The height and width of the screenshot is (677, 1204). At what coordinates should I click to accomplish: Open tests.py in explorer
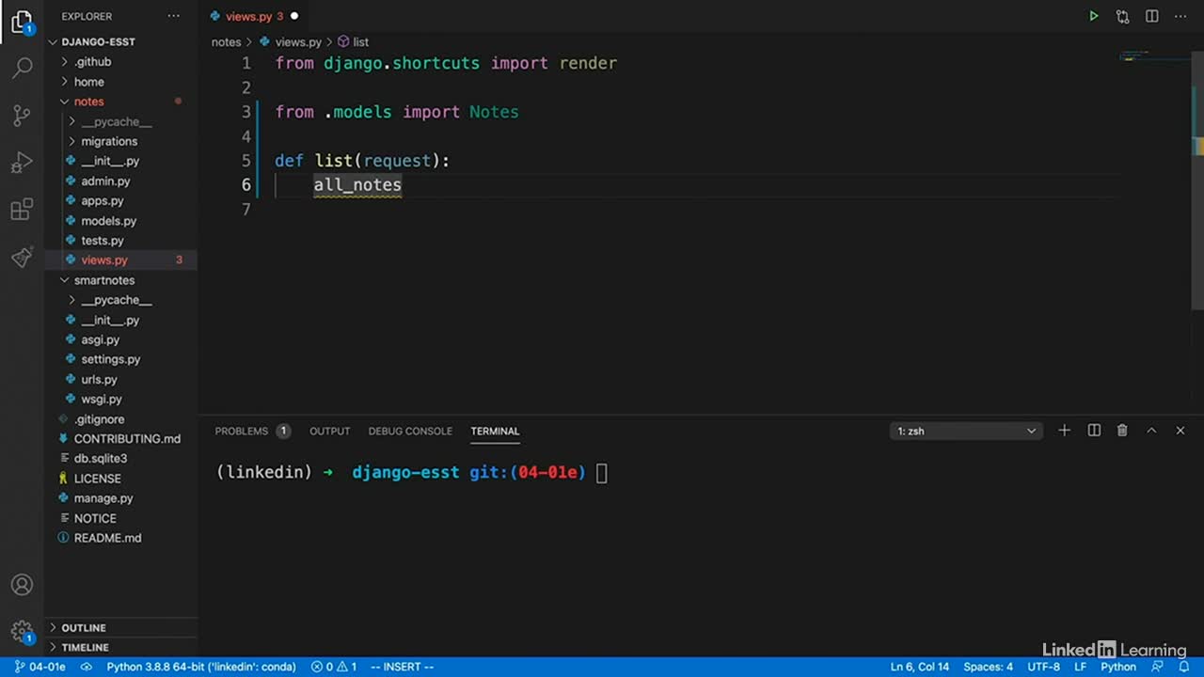(x=103, y=241)
